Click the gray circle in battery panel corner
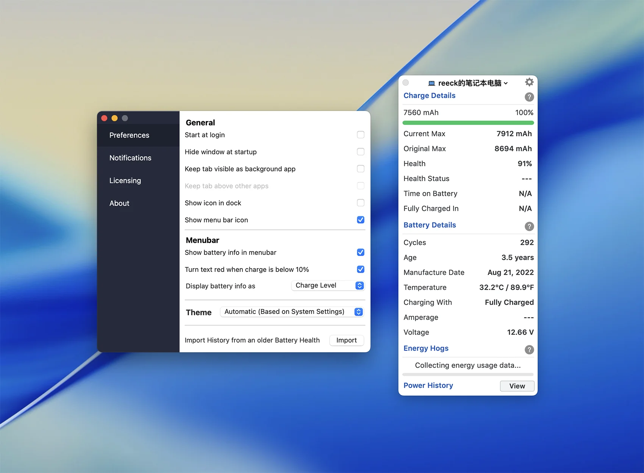The image size is (644, 473). [406, 83]
